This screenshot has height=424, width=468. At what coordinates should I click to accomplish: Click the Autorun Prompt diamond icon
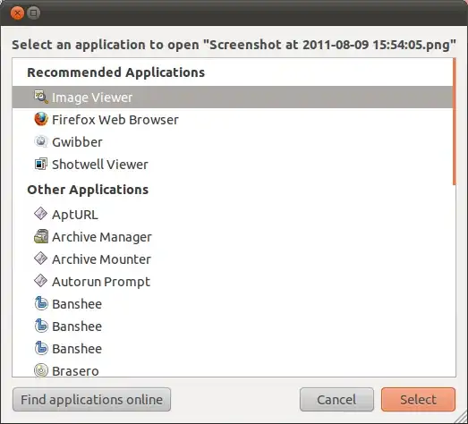pyautogui.click(x=40, y=281)
